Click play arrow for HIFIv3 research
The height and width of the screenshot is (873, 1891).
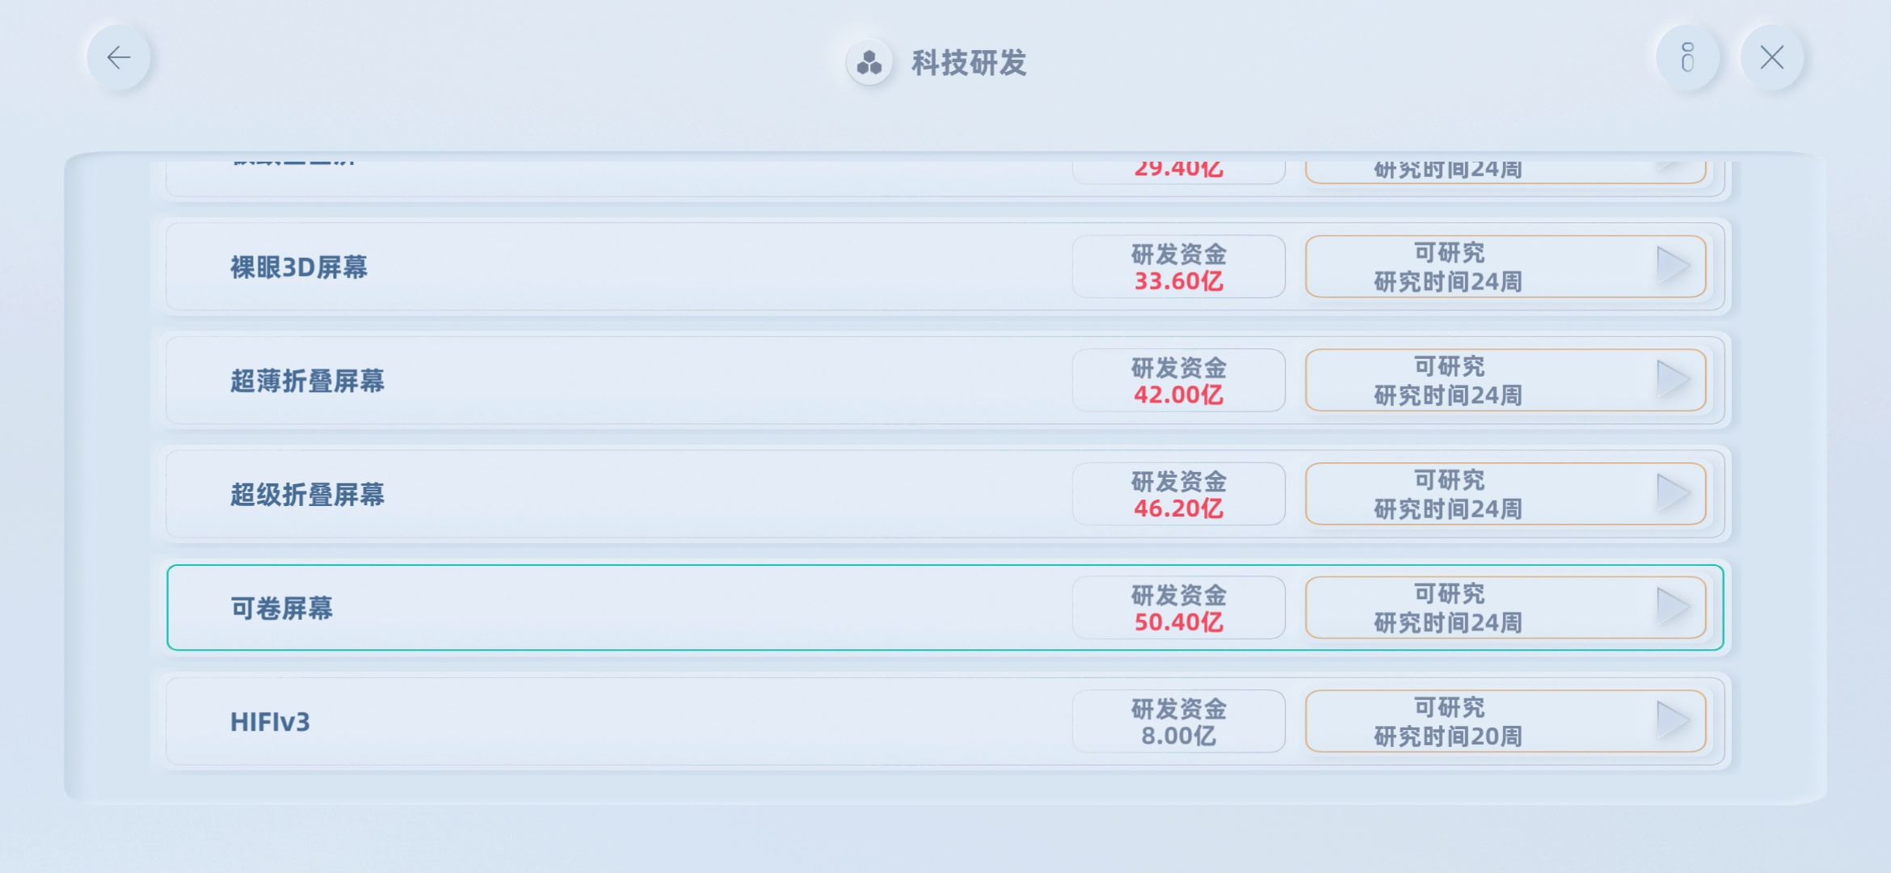(x=1673, y=721)
